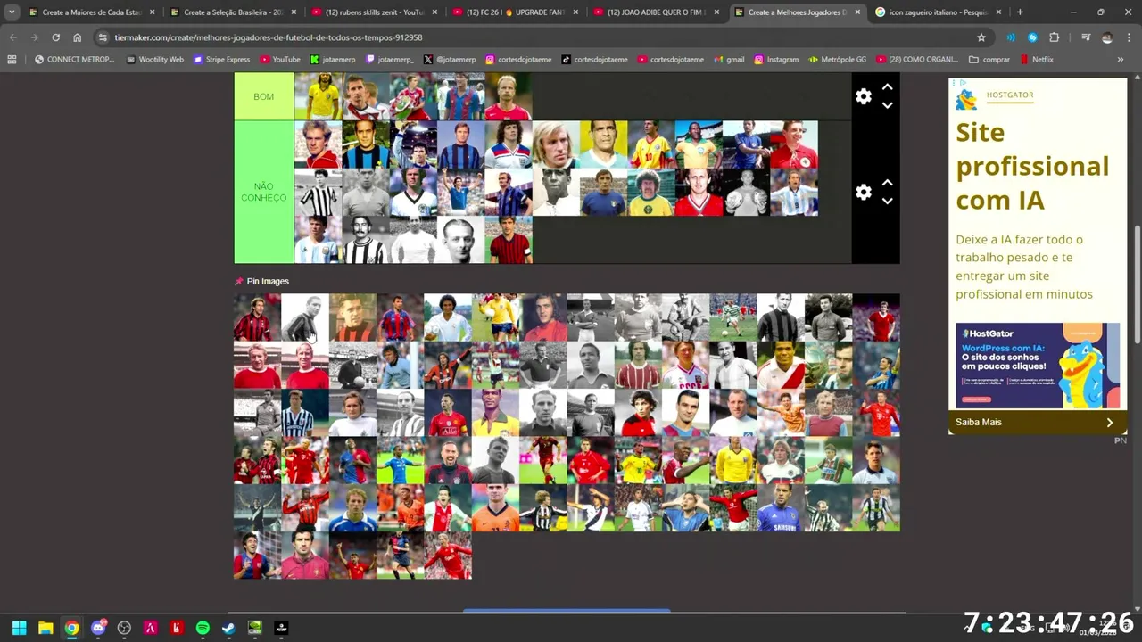
Task: Open File Explorer from the taskbar
Action: point(46,628)
